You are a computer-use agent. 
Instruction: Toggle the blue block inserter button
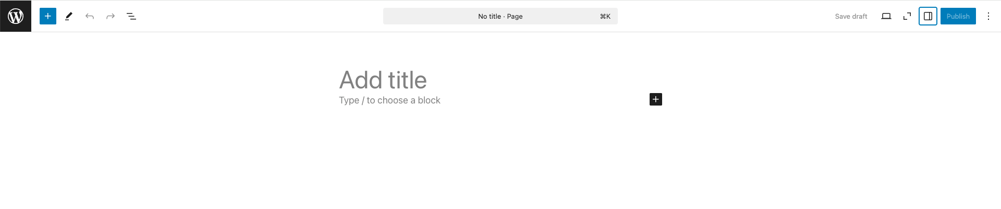point(48,16)
